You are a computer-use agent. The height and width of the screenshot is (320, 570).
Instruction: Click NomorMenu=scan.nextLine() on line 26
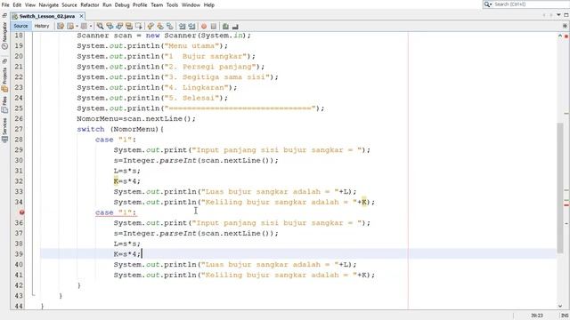[136, 118]
